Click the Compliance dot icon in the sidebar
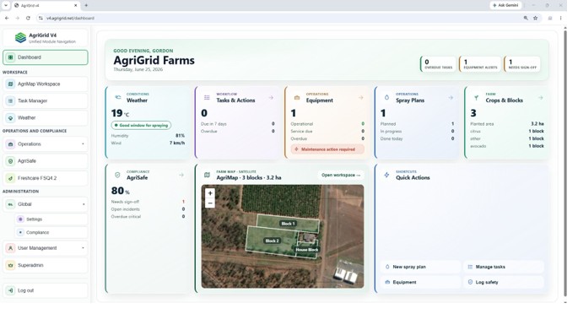Viewport: 578px width, 314px height. tap(20, 233)
